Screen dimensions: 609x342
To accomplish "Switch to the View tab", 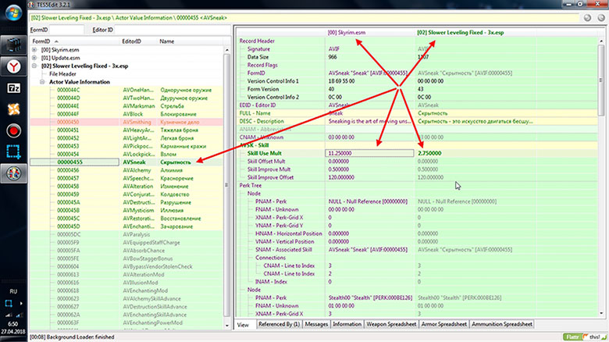I will 243,325.
